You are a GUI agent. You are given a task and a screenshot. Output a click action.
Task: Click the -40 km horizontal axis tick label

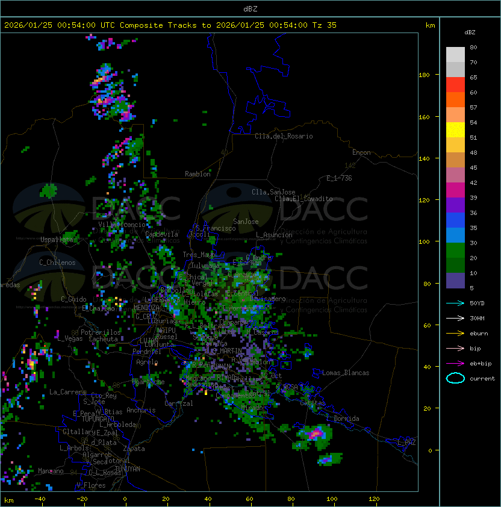tap(40, 499)
